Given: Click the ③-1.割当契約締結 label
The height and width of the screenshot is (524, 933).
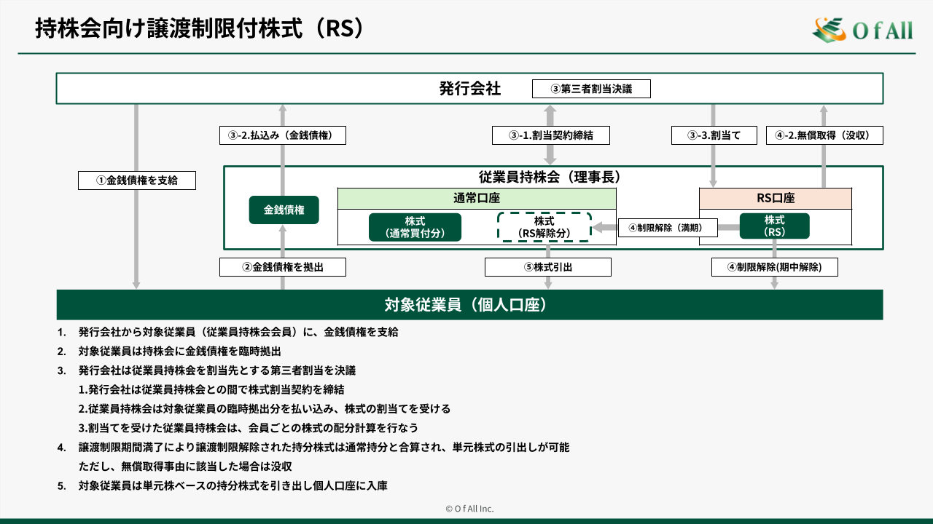Looking at the screenshot, I should (550, 135).
